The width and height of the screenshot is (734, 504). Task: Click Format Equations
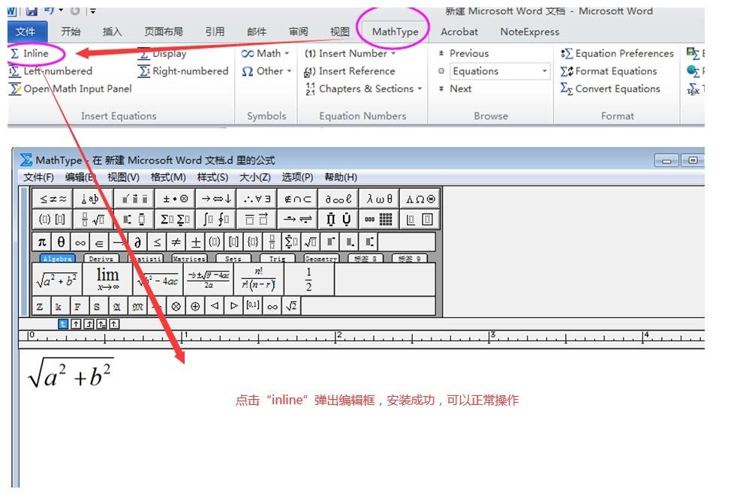[x=609, y=71]
